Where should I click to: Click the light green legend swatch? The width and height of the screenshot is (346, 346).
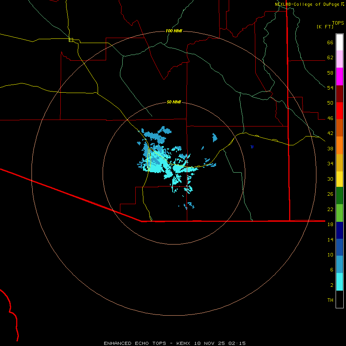(x=339, y=213)
